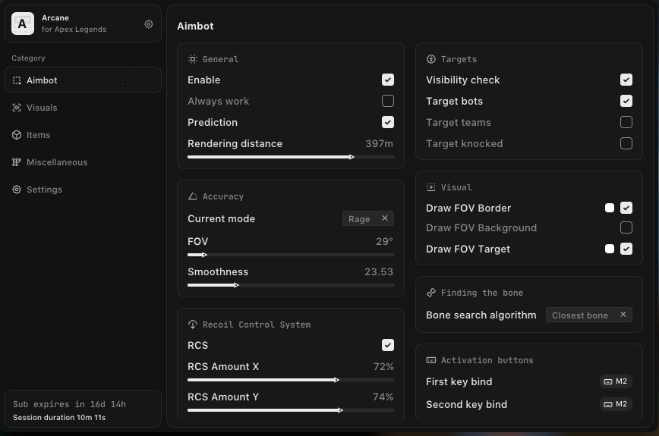
Task: Uncheck the Prediction checkbox
Action: [x=388, y=122]
